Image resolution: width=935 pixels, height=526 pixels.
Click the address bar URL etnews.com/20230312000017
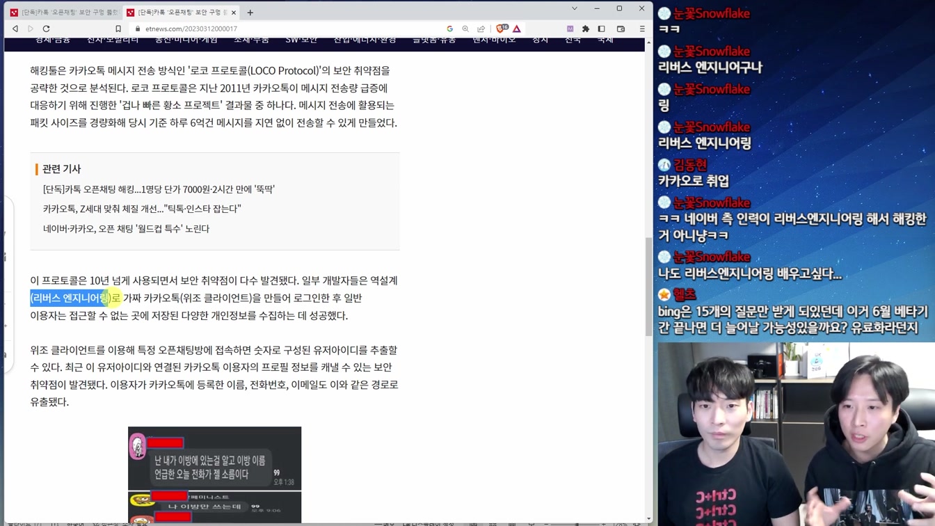[x=191, y=29]
